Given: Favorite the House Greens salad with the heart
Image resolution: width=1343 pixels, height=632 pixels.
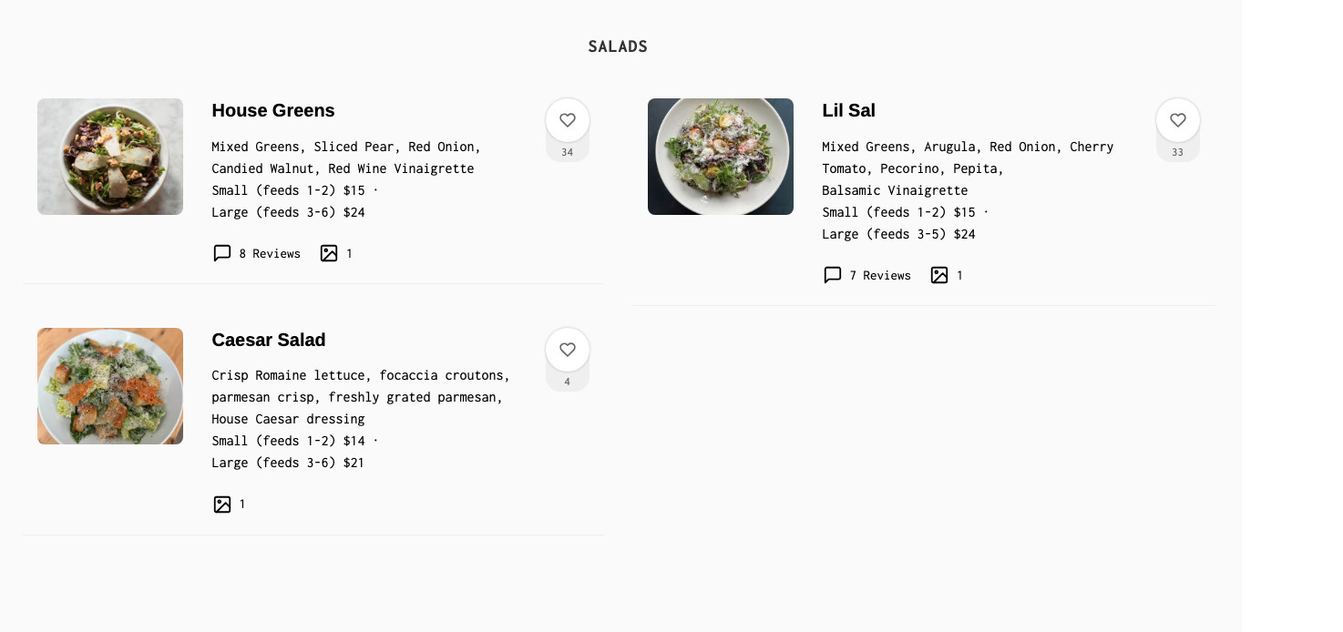Looking at the screenshot, I should pyautogui.click(x=568, y=120).
